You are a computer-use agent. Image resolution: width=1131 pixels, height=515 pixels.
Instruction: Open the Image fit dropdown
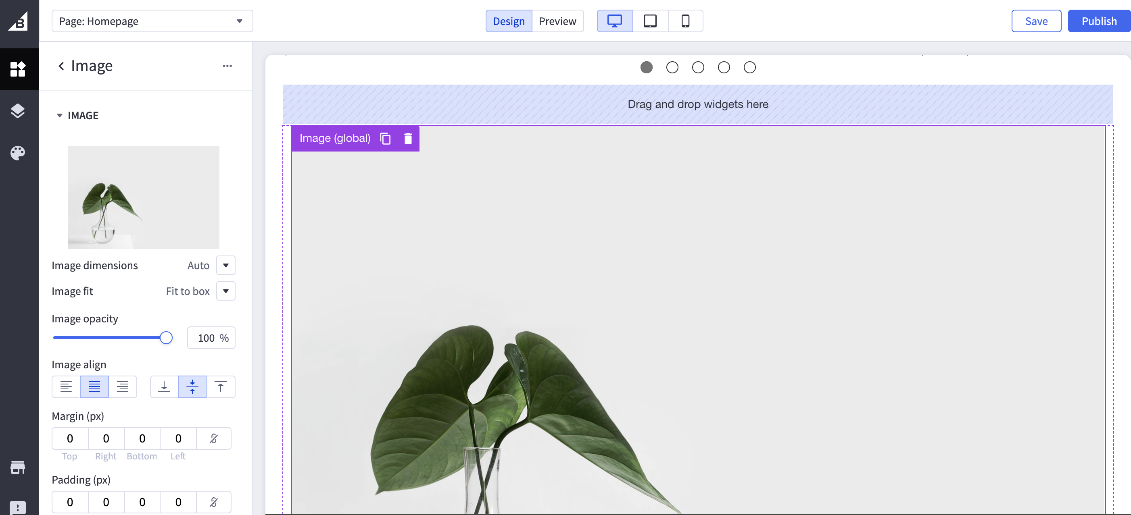pyautogui.click(x=225, y=291)
